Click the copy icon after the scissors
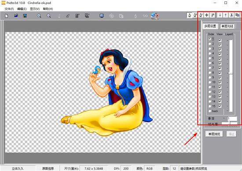This screenshot has height=171, width=242. pyautogui.click(x=237, y=15)
